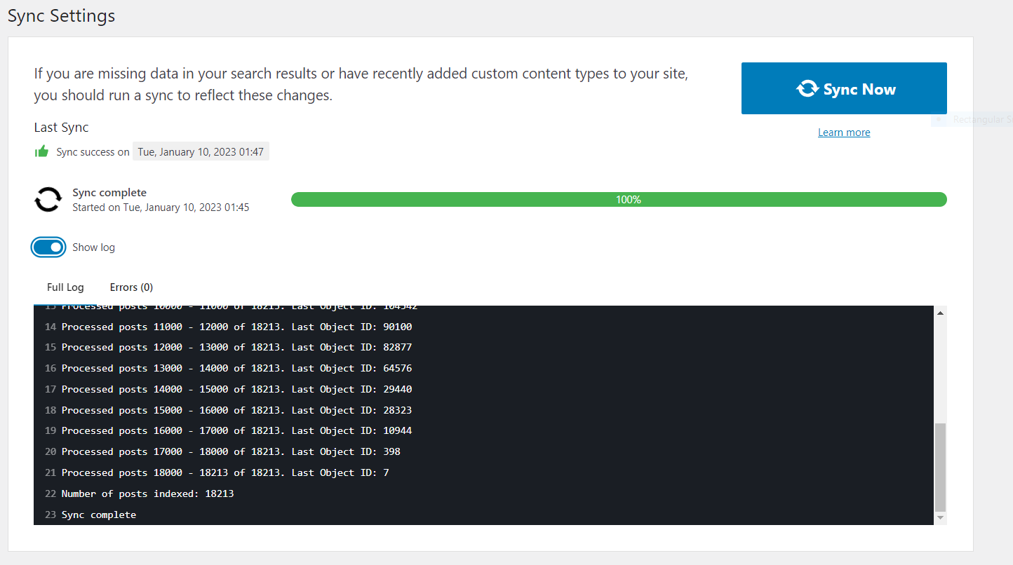This screenshot has width=1013, height=565.
Task: Toggle off the Show log switch
Action: click(48, 247)
